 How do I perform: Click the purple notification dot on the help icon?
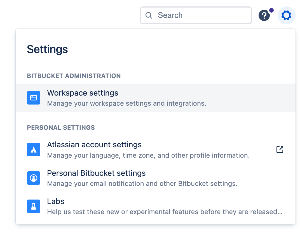(271, 10)
